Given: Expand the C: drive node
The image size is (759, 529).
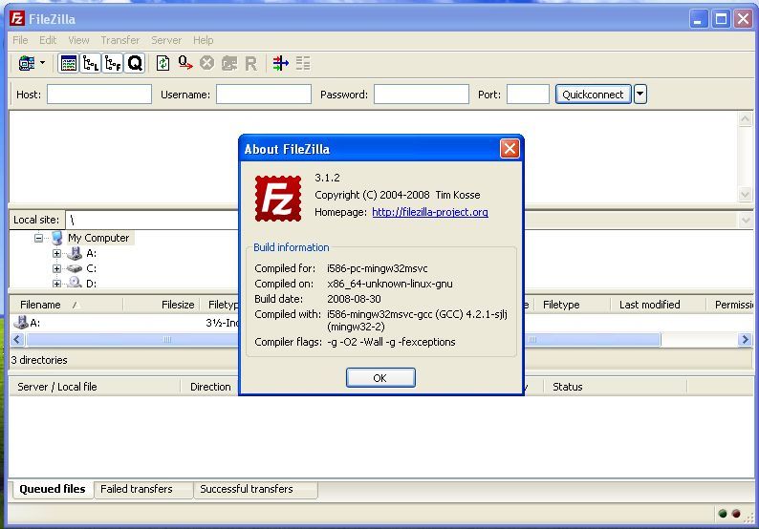Looking at the screenshot, I should (56, 268).
